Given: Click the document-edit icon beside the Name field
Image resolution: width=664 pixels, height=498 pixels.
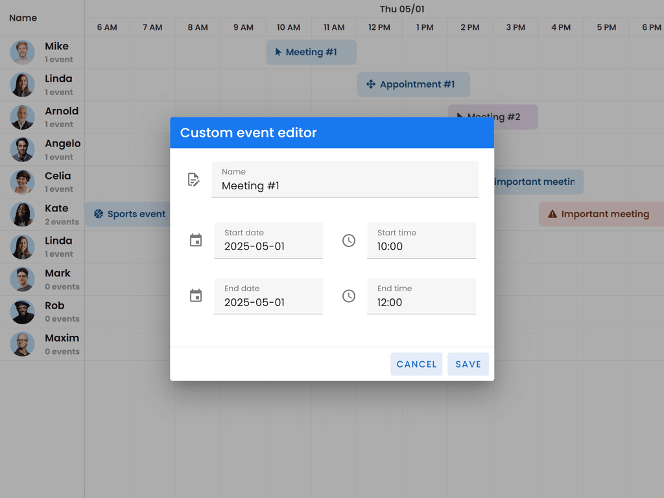Looking at the screenshot, I should tap(194, 179).
